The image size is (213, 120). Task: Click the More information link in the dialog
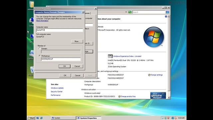[x=42, y=21]
